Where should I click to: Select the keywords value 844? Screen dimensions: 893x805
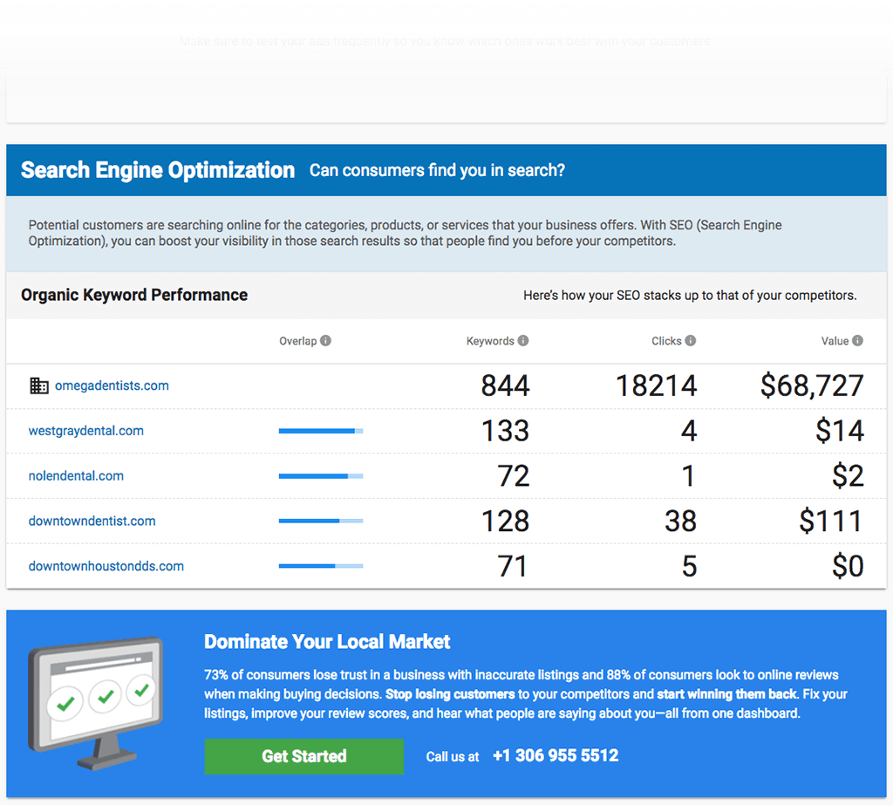pos(505,385)
